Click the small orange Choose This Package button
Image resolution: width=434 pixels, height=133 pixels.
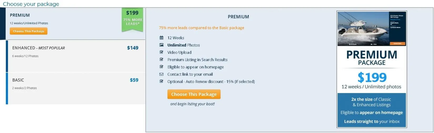[x=29, y=31]
